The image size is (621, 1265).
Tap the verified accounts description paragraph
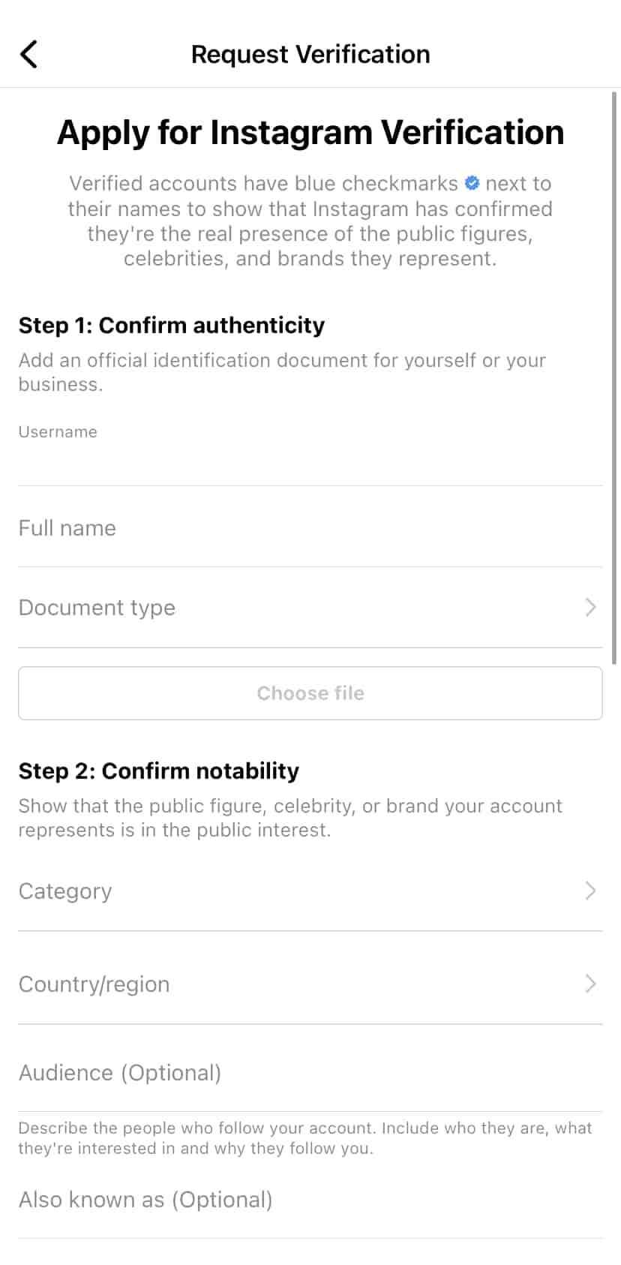(310, 221)
